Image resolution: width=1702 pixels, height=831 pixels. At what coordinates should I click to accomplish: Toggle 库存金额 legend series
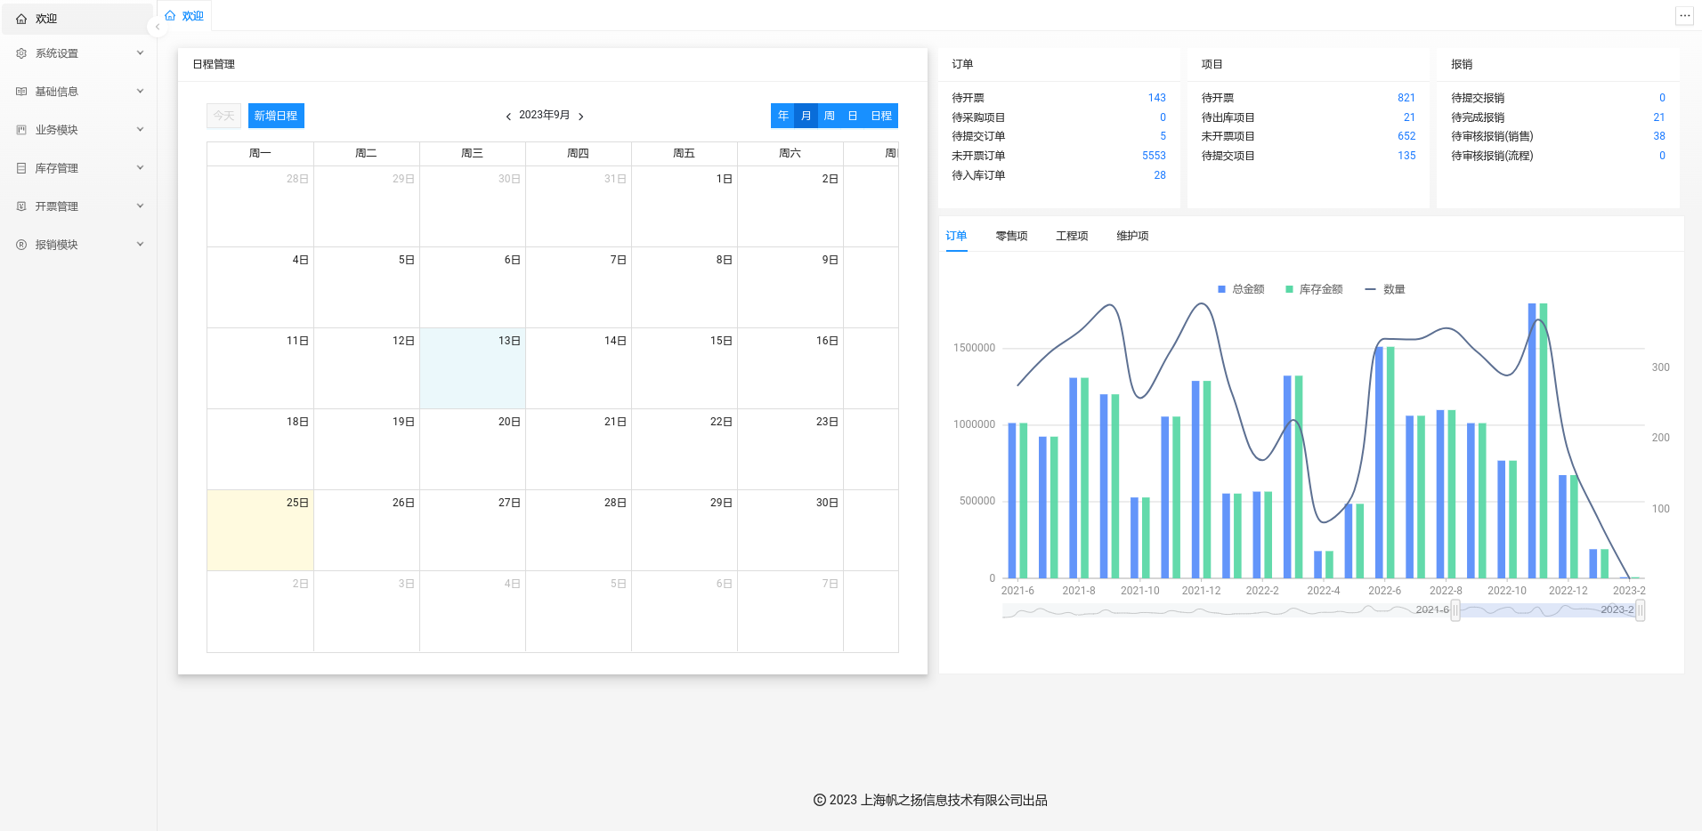(1314, 289)
